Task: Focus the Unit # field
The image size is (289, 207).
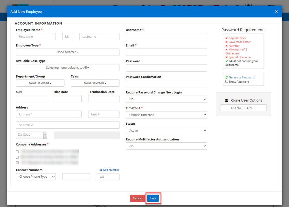Action: point(103,114)
